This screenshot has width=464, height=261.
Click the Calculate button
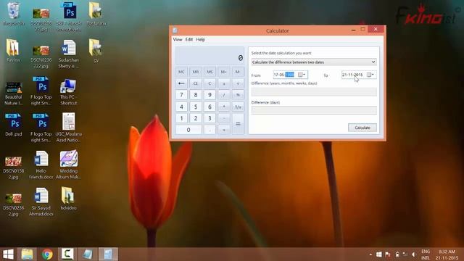coord(362,128)
